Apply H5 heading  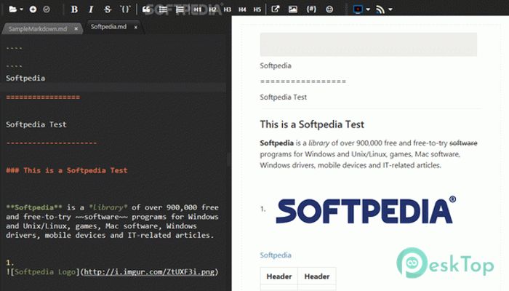point(257,9)
